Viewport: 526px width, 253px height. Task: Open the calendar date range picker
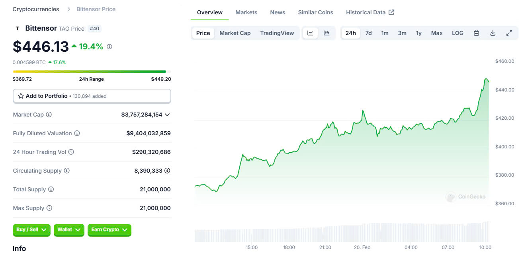[x=476, y=33]
